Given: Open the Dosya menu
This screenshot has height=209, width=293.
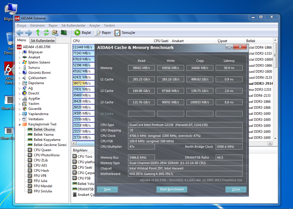Looking at the screenshot, I should pos(21,25).
